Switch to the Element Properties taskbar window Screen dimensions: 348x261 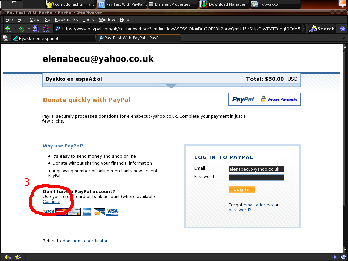click(172, 4)
